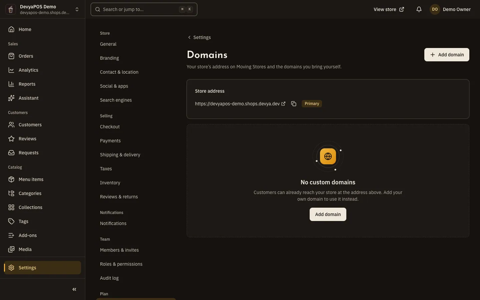Open Shipping & delivery settings

[120, 155]
